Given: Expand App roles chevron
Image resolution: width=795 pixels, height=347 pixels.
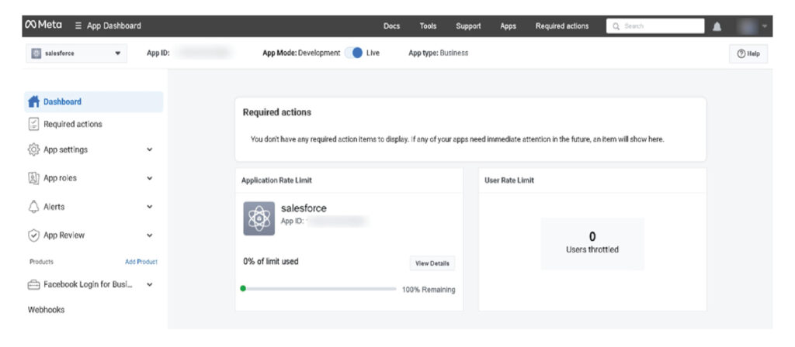Looking at the screenshot, I should click(150, 178).
